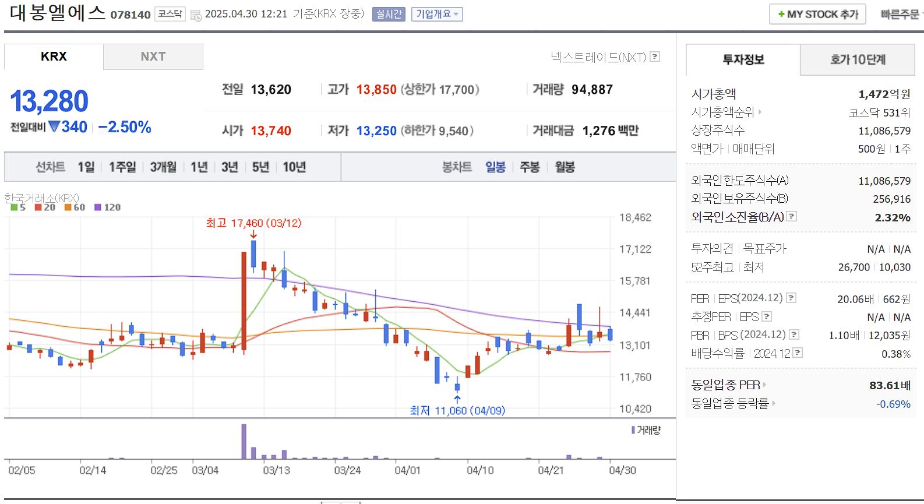Click the 거래량 value 94,887

coord(592,90)
